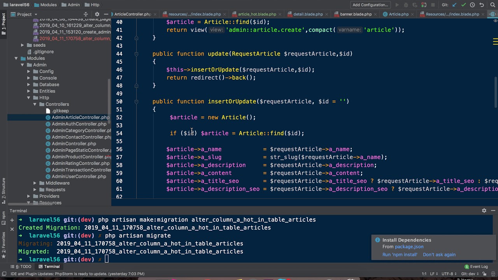Click the Git update project arrow icon

coord(454,5)
